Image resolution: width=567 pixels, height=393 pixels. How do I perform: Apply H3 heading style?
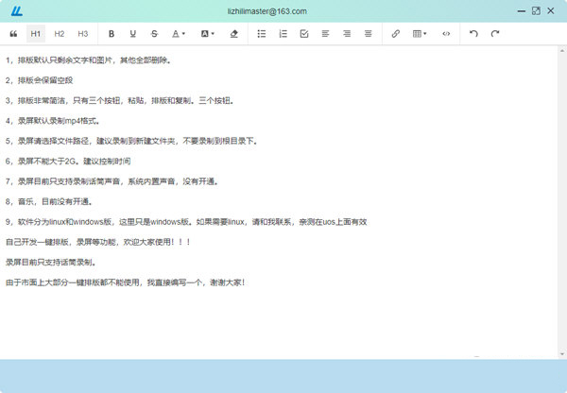click(83, 33)
